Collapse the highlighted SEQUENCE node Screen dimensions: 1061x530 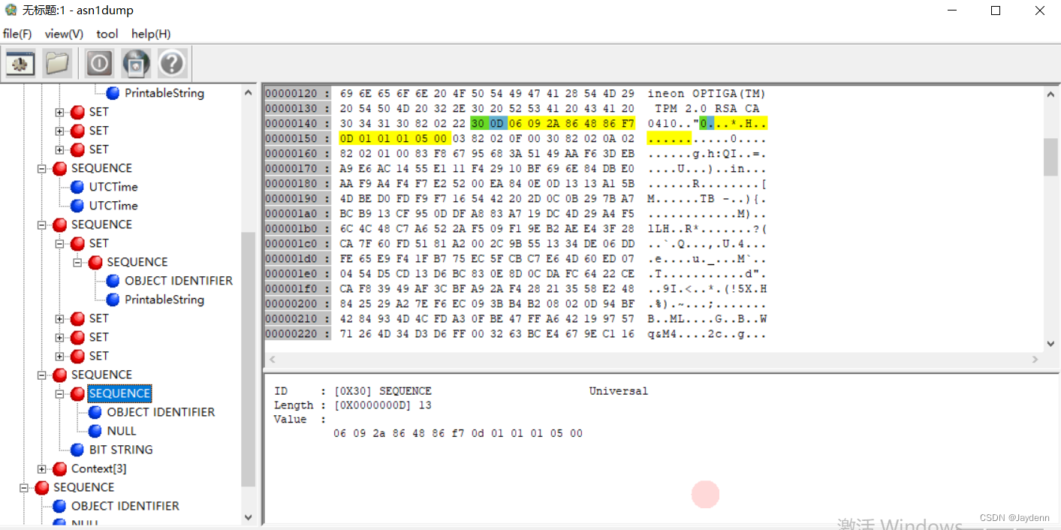pyautogui.click(x=59, y=393)
